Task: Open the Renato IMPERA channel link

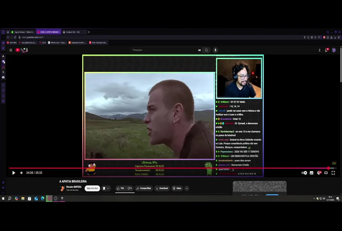Action: click(74, 187)
